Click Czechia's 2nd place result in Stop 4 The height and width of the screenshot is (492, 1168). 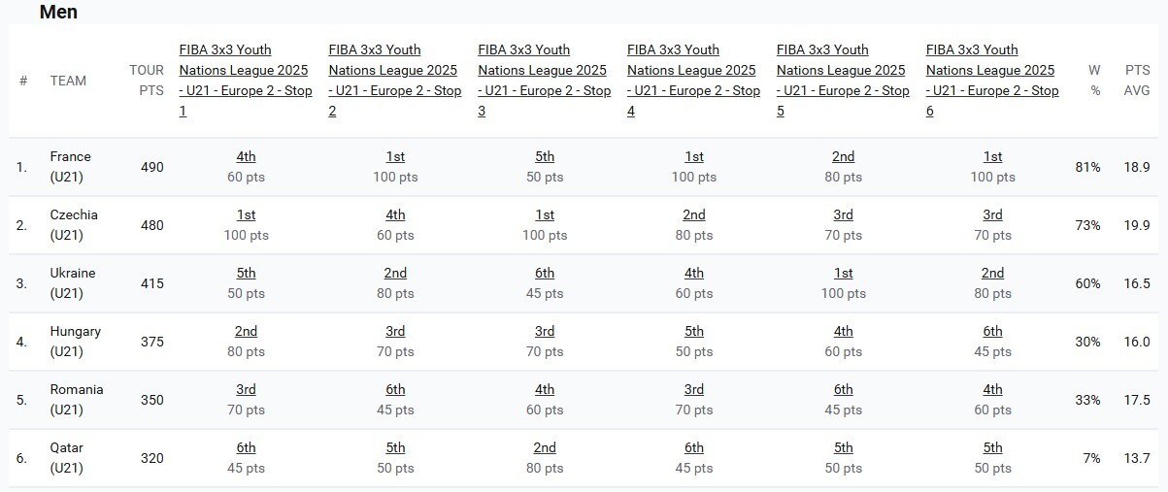(x=693, y=214)
